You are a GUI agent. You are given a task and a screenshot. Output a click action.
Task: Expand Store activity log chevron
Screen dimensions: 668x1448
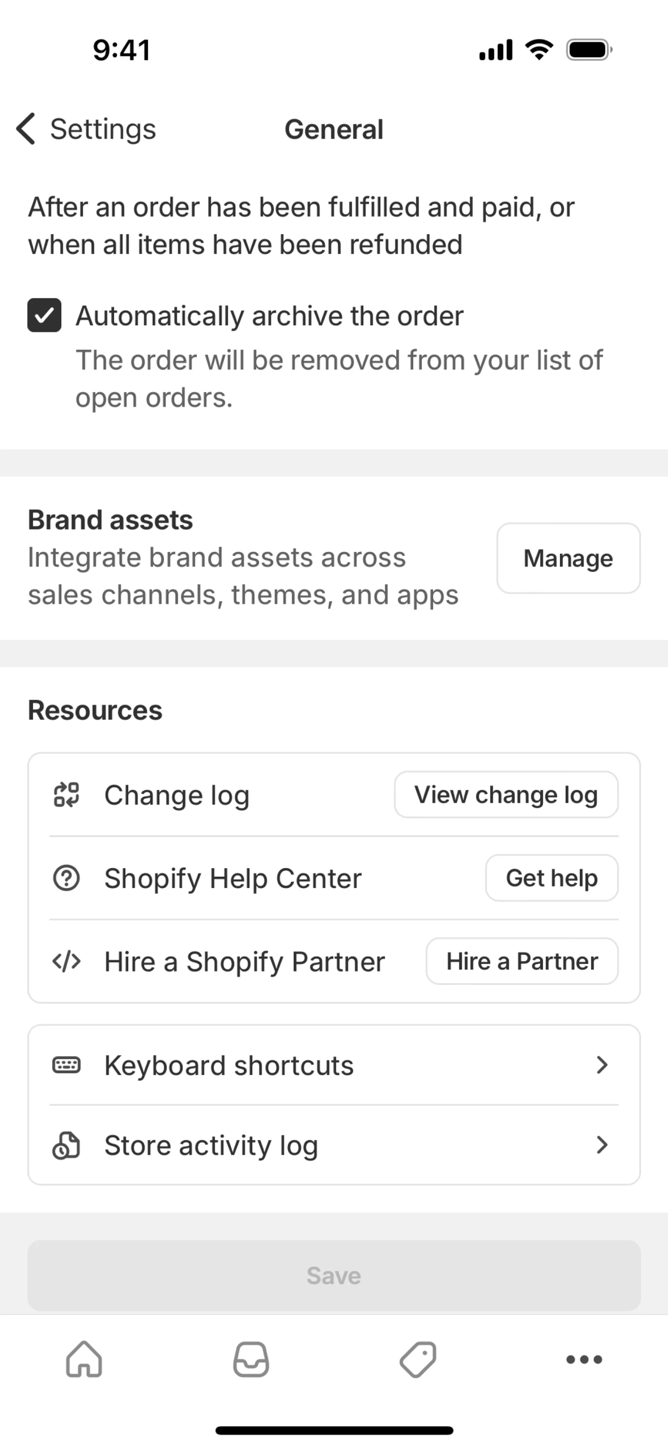(602, 1145)
